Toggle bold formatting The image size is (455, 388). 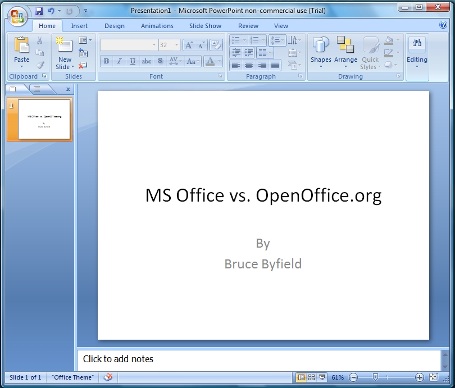point(106,61)
